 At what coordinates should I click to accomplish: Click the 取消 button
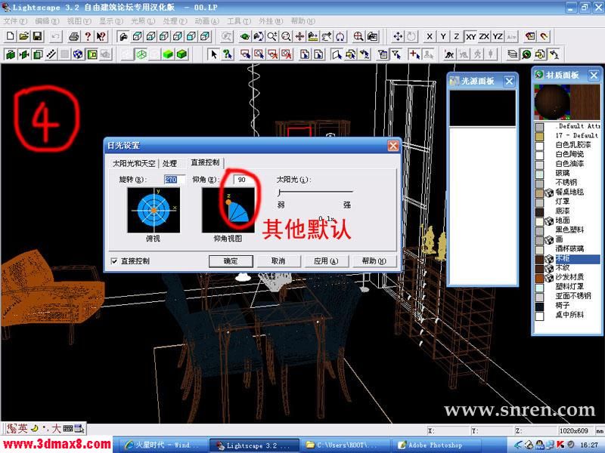point(278,261)
